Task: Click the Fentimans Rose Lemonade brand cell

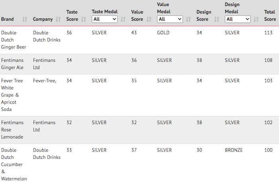Action: tap(12, 129)
